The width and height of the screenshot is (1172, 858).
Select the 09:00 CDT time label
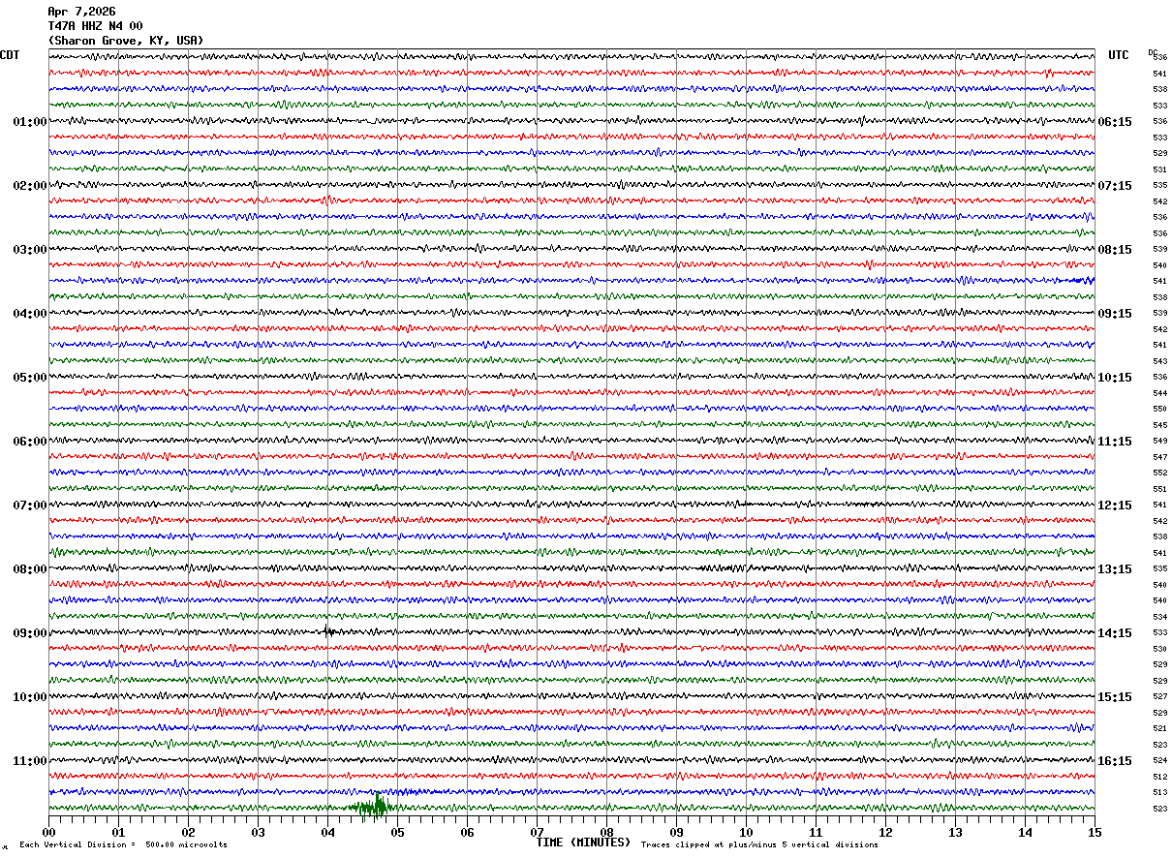coord(30,633)
